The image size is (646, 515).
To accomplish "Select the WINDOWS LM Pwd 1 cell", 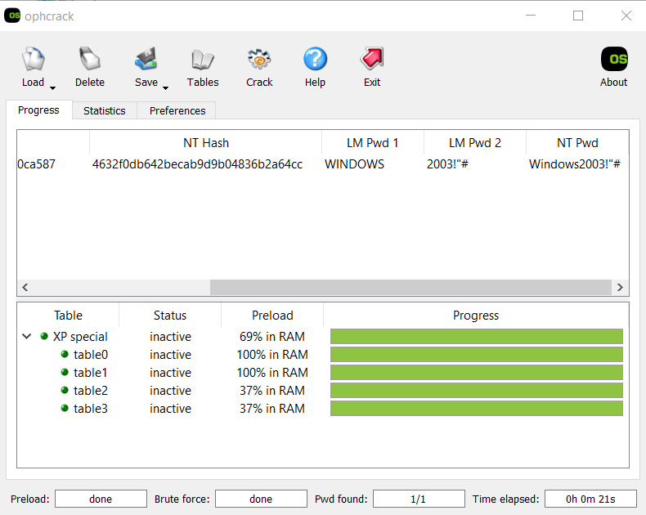I will (354, 164).
